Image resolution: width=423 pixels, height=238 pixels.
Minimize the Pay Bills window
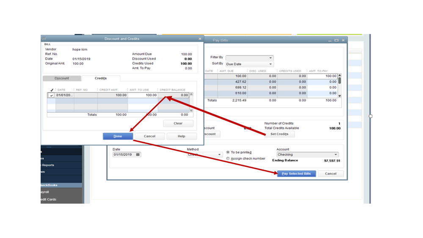(330, 41)
